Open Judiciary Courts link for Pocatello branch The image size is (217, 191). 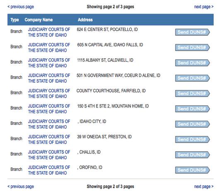(x=49, y=32)
